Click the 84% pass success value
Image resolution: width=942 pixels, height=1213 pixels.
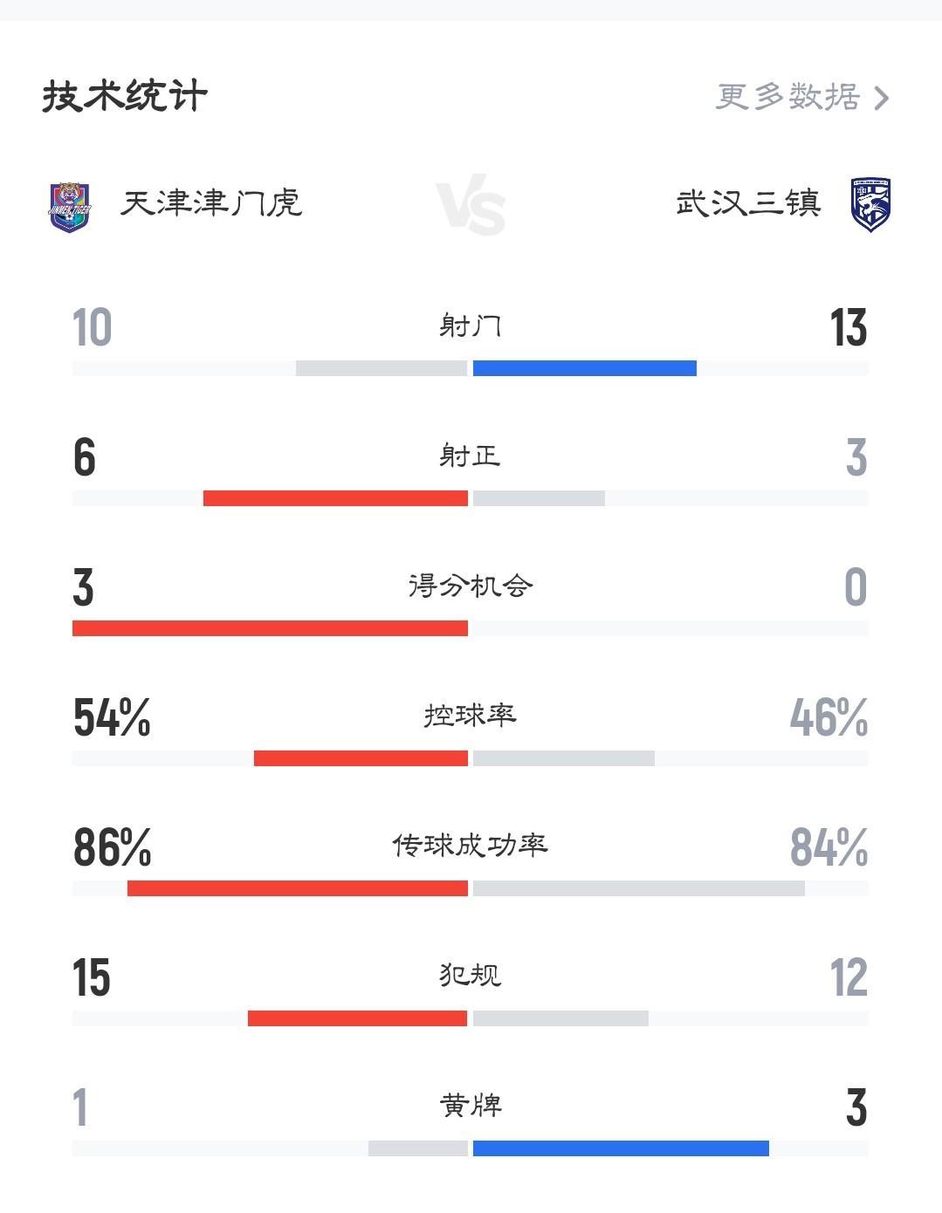point(829,847)
